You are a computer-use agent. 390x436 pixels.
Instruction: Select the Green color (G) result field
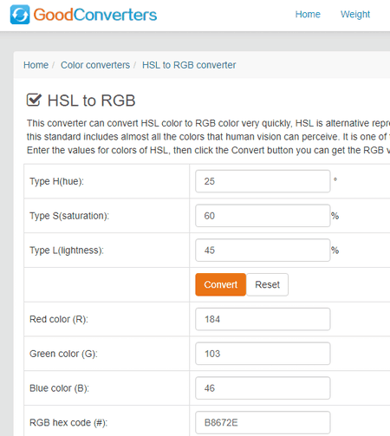(x=263, y=354)
